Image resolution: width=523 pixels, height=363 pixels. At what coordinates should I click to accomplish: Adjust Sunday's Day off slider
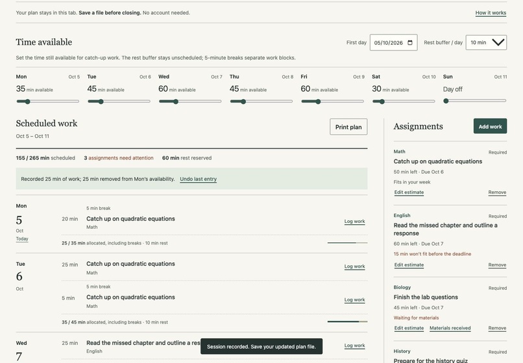(x=474, y=100)
